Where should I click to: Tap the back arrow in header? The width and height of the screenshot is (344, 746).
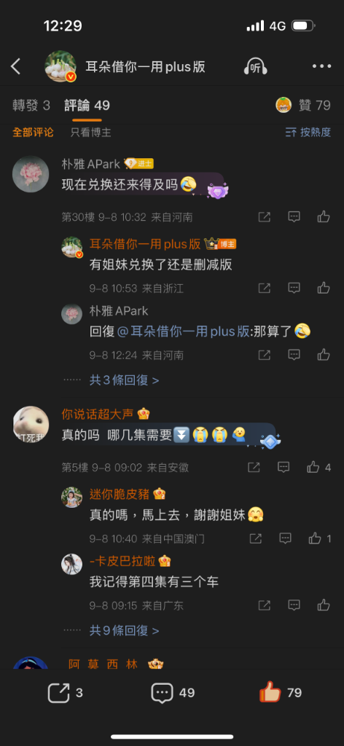pos(16,66)
